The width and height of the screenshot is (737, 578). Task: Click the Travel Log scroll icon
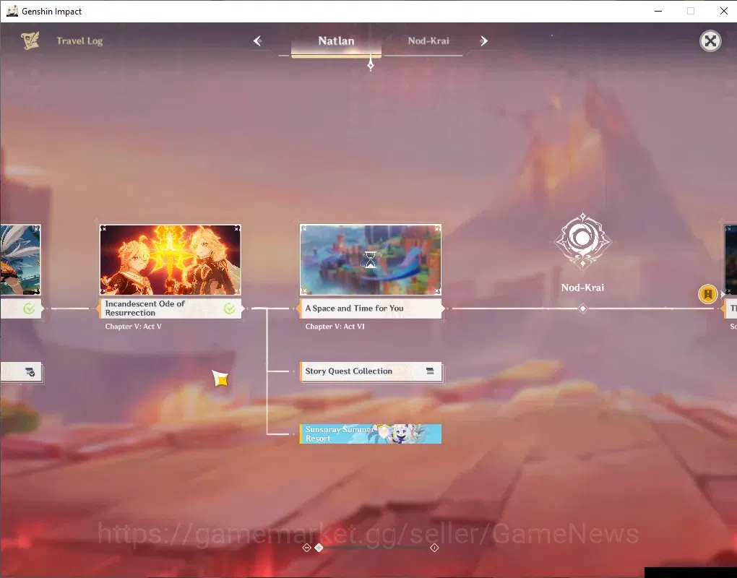pos(30,41)
